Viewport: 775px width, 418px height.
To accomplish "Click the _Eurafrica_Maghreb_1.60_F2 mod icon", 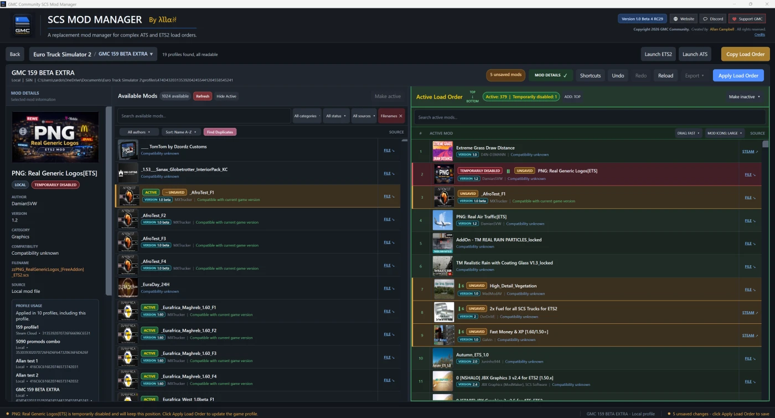I will (128, 334).
